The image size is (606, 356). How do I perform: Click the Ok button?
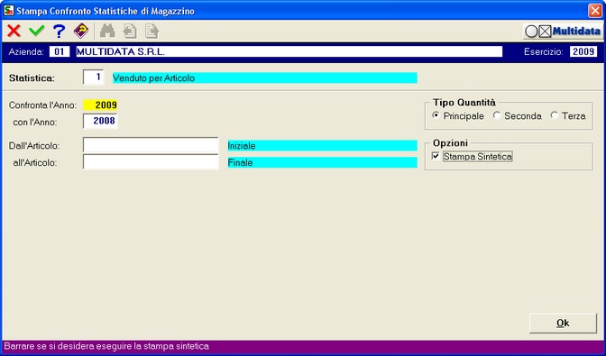[x=563, y=324]
